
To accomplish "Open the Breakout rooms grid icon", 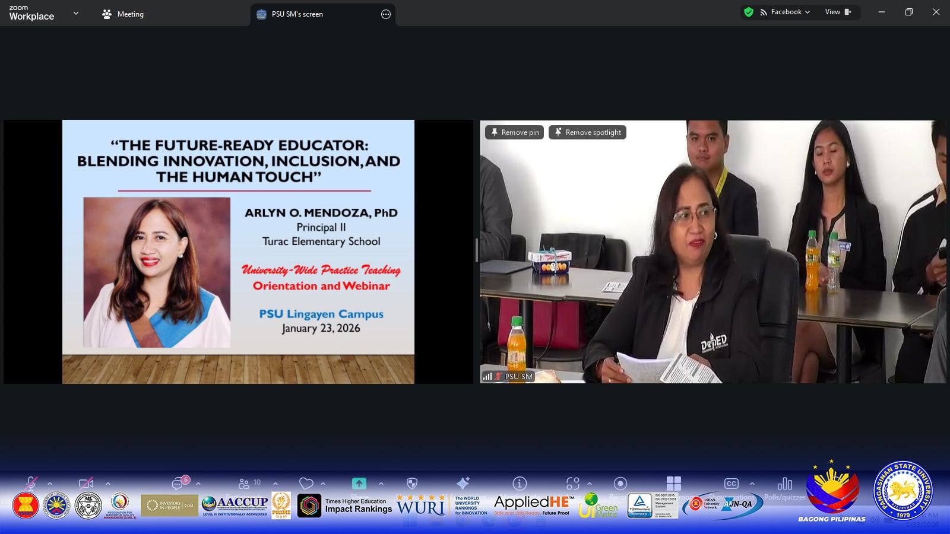I will tap(674, 484).
